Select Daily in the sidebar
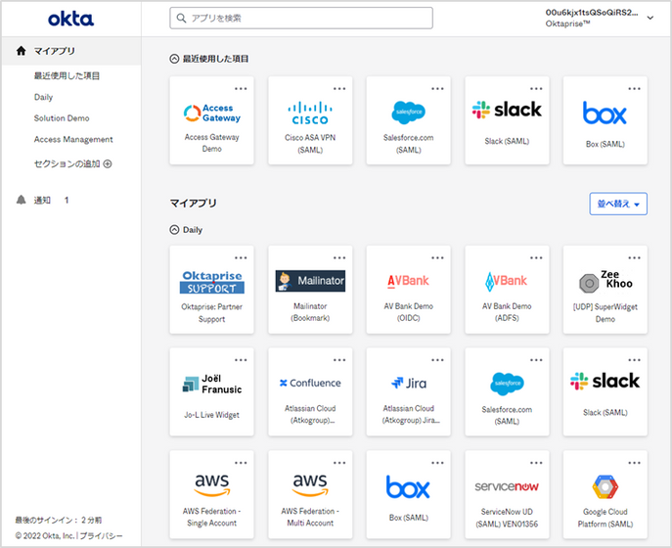 click(x=43, y=97)
